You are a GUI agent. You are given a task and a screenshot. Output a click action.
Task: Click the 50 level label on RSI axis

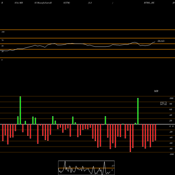point(2,46)
